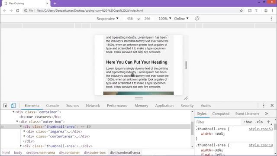Collapse the selected thumbnail-area div
The image size is (277, 156).
[x=21, y=127]
